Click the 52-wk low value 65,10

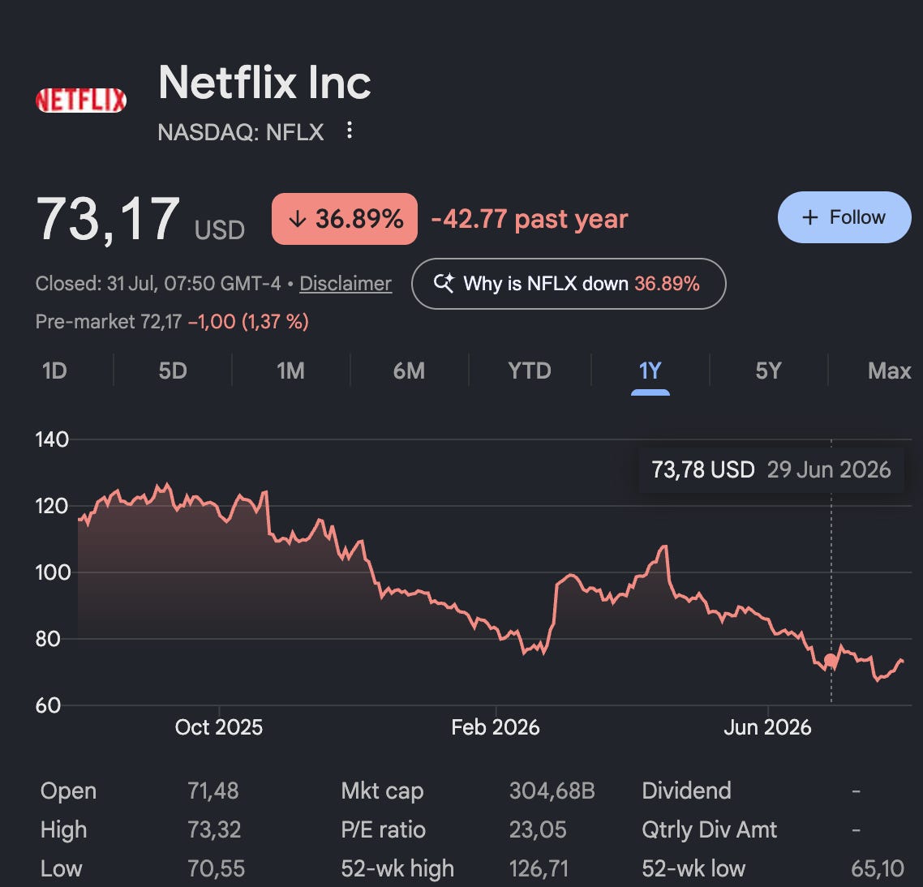click(878, 868)
